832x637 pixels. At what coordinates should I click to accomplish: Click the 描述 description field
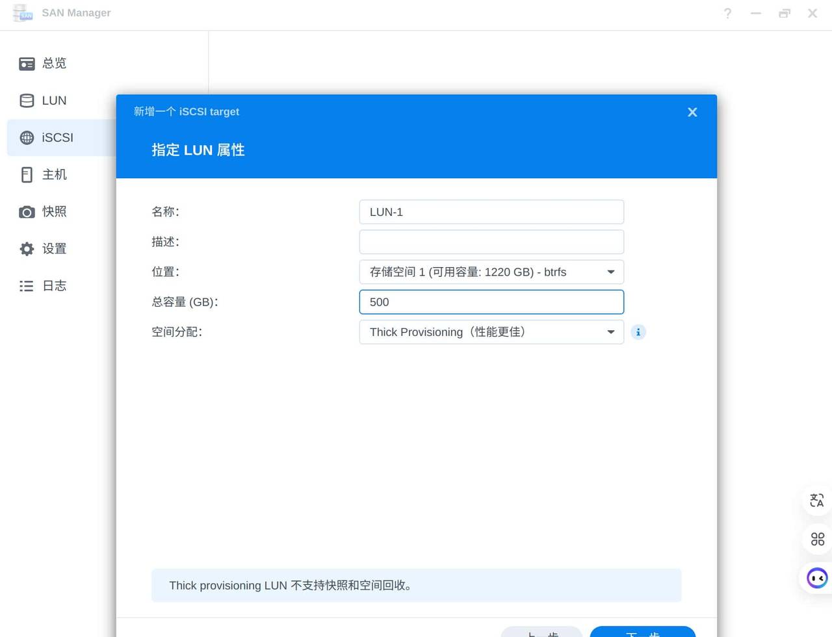491,241
